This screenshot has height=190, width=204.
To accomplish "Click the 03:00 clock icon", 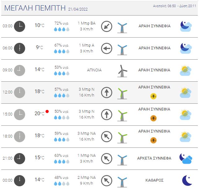I will (20, 26).
